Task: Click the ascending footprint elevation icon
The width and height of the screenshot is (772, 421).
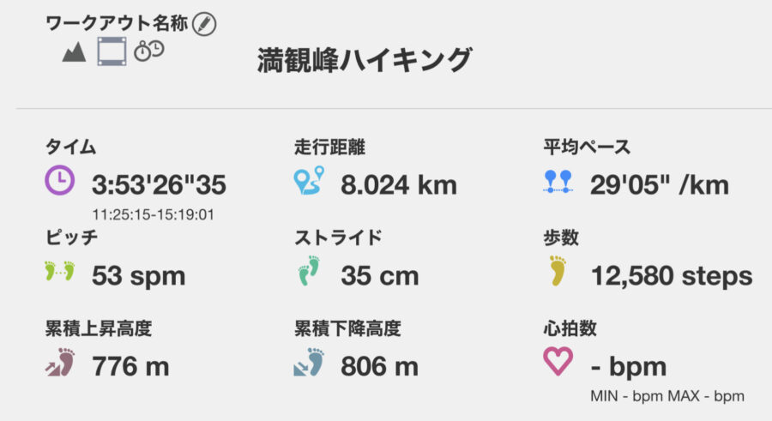Action: tap(60, 362)
